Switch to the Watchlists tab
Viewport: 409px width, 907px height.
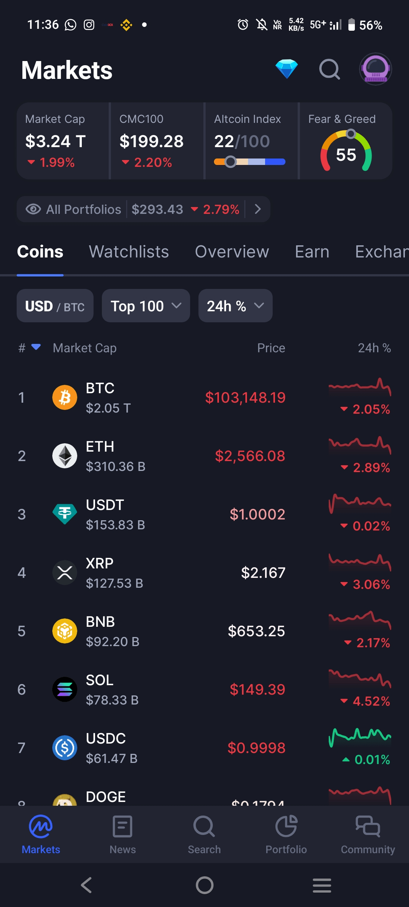pyautogui.click(x=129, y=252)
